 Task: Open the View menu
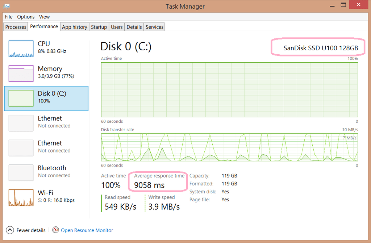[44, 17]
